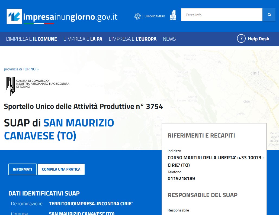The height and width of the screenshot is (215, 279).
Task: Click the ANCI tower logo
Action: pyautogui.click(x=173, y=15)
